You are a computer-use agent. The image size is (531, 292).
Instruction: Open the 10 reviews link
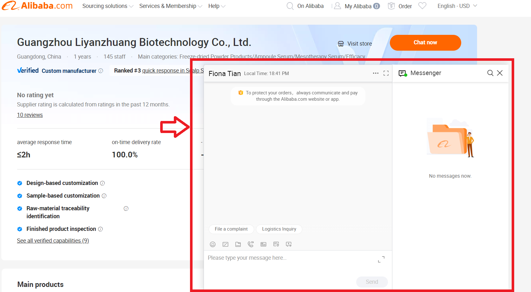(x=30, y=115)
